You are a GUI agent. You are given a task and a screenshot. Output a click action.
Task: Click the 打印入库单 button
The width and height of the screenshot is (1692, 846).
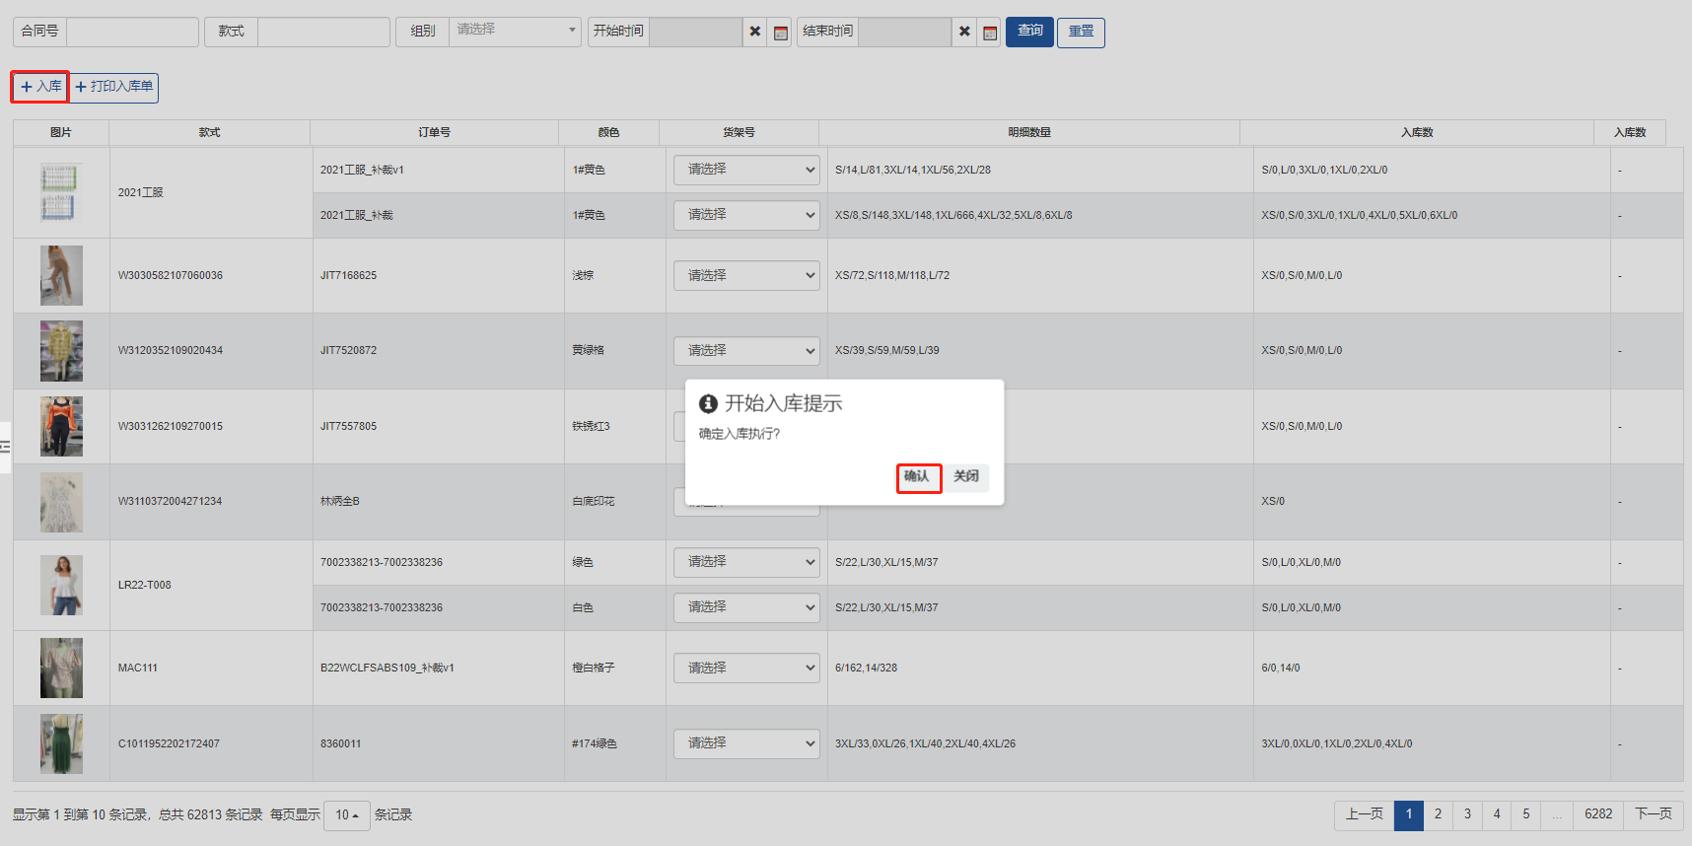click(114, 87)
